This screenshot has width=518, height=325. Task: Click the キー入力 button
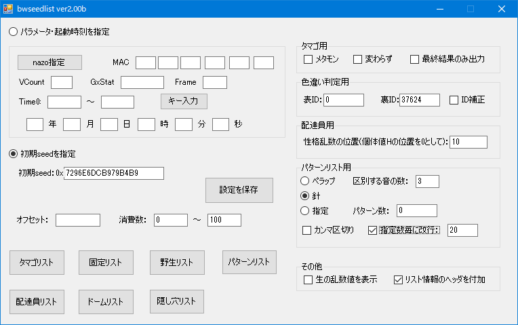point(184,101)
